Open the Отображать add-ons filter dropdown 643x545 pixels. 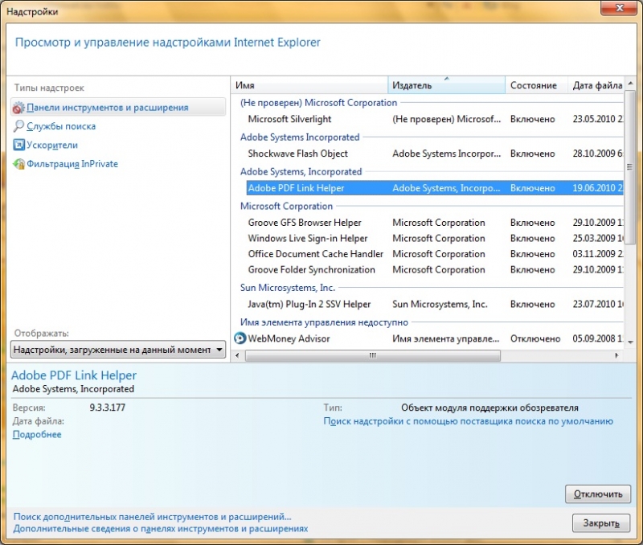coord(117,350)
